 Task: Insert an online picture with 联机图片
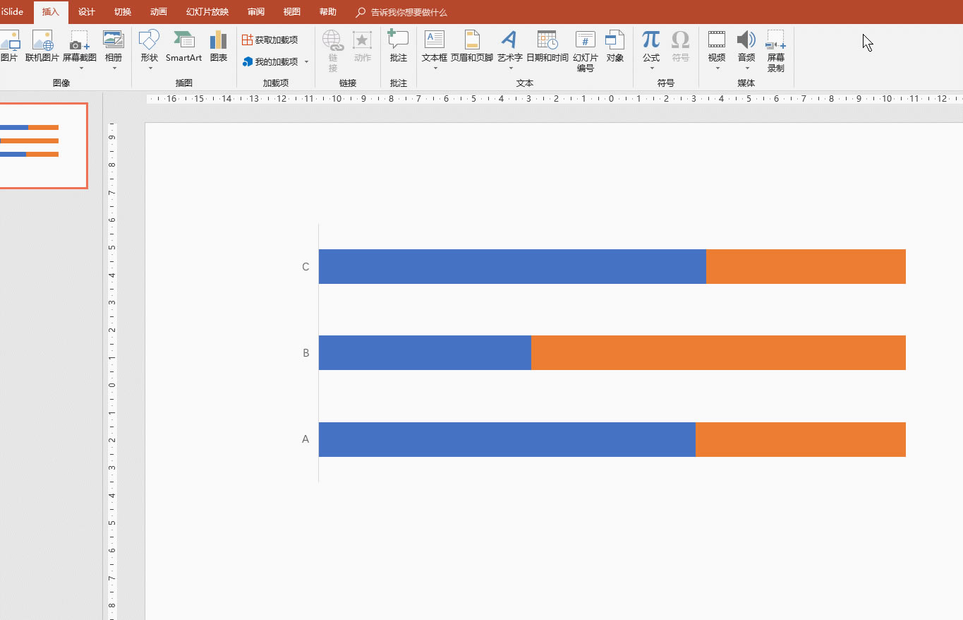pos(42,47)
